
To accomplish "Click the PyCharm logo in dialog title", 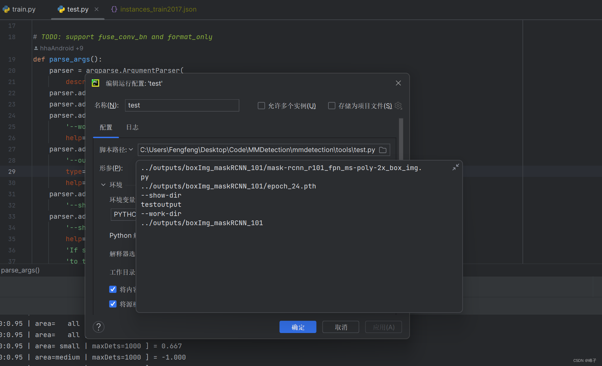I will tap(96, 83).
